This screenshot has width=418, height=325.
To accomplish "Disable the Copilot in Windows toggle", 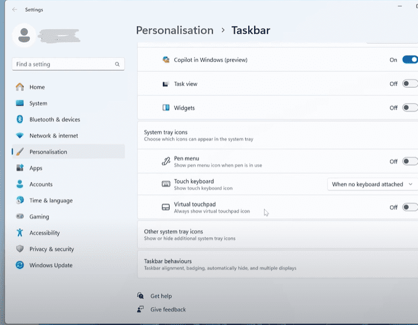I will coord(410,60).
